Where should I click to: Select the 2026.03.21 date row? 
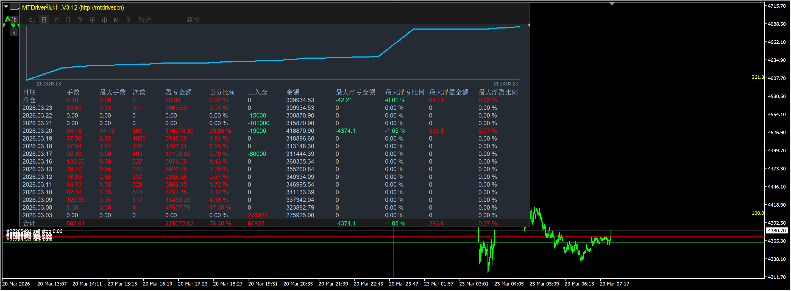pos(37,123)
